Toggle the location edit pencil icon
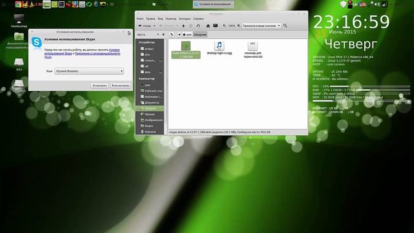Viewport: 414px width, 233px height. tap(171, 34)
